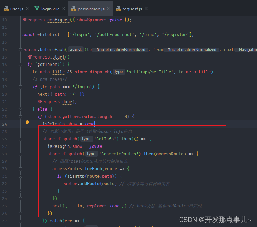Click 'NProgress.start()' on line 15
Screen dimensions: 257x227
48,57
